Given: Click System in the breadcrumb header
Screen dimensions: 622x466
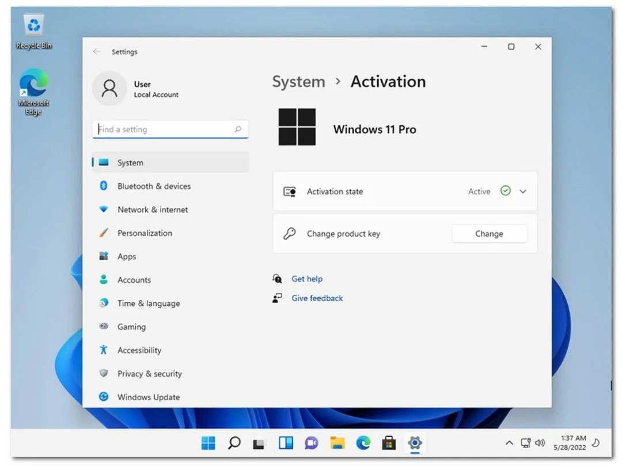Looking at the screenshot, I should (x=298, y=82).
